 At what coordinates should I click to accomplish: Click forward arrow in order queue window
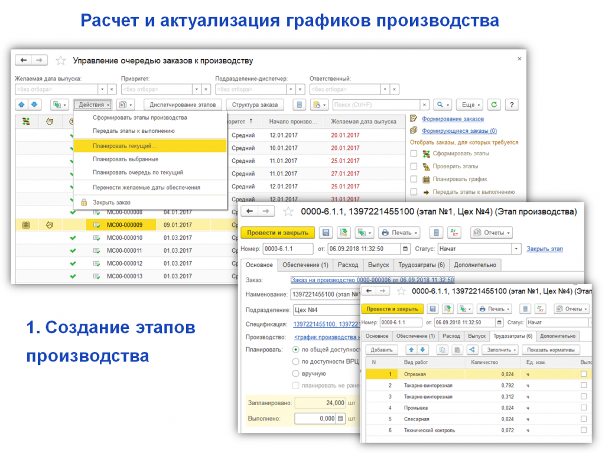tap(40, 60)
